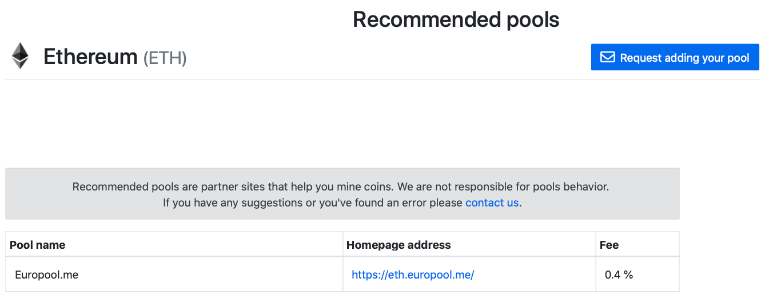Viewport: 761px width, 302px height.
Task: Select the 0.4 % fee cell
Action: (619, 275)
